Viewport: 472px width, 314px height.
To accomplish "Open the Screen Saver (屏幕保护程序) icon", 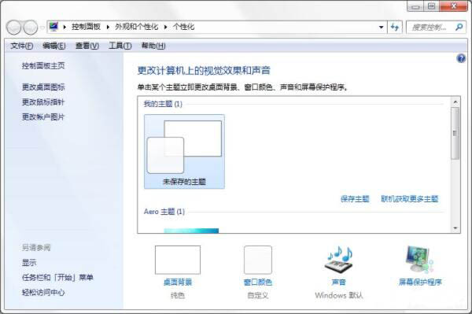I will pos(419,259).
